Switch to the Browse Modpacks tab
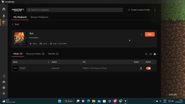185x104 pixels. click(x=39, y=17)
